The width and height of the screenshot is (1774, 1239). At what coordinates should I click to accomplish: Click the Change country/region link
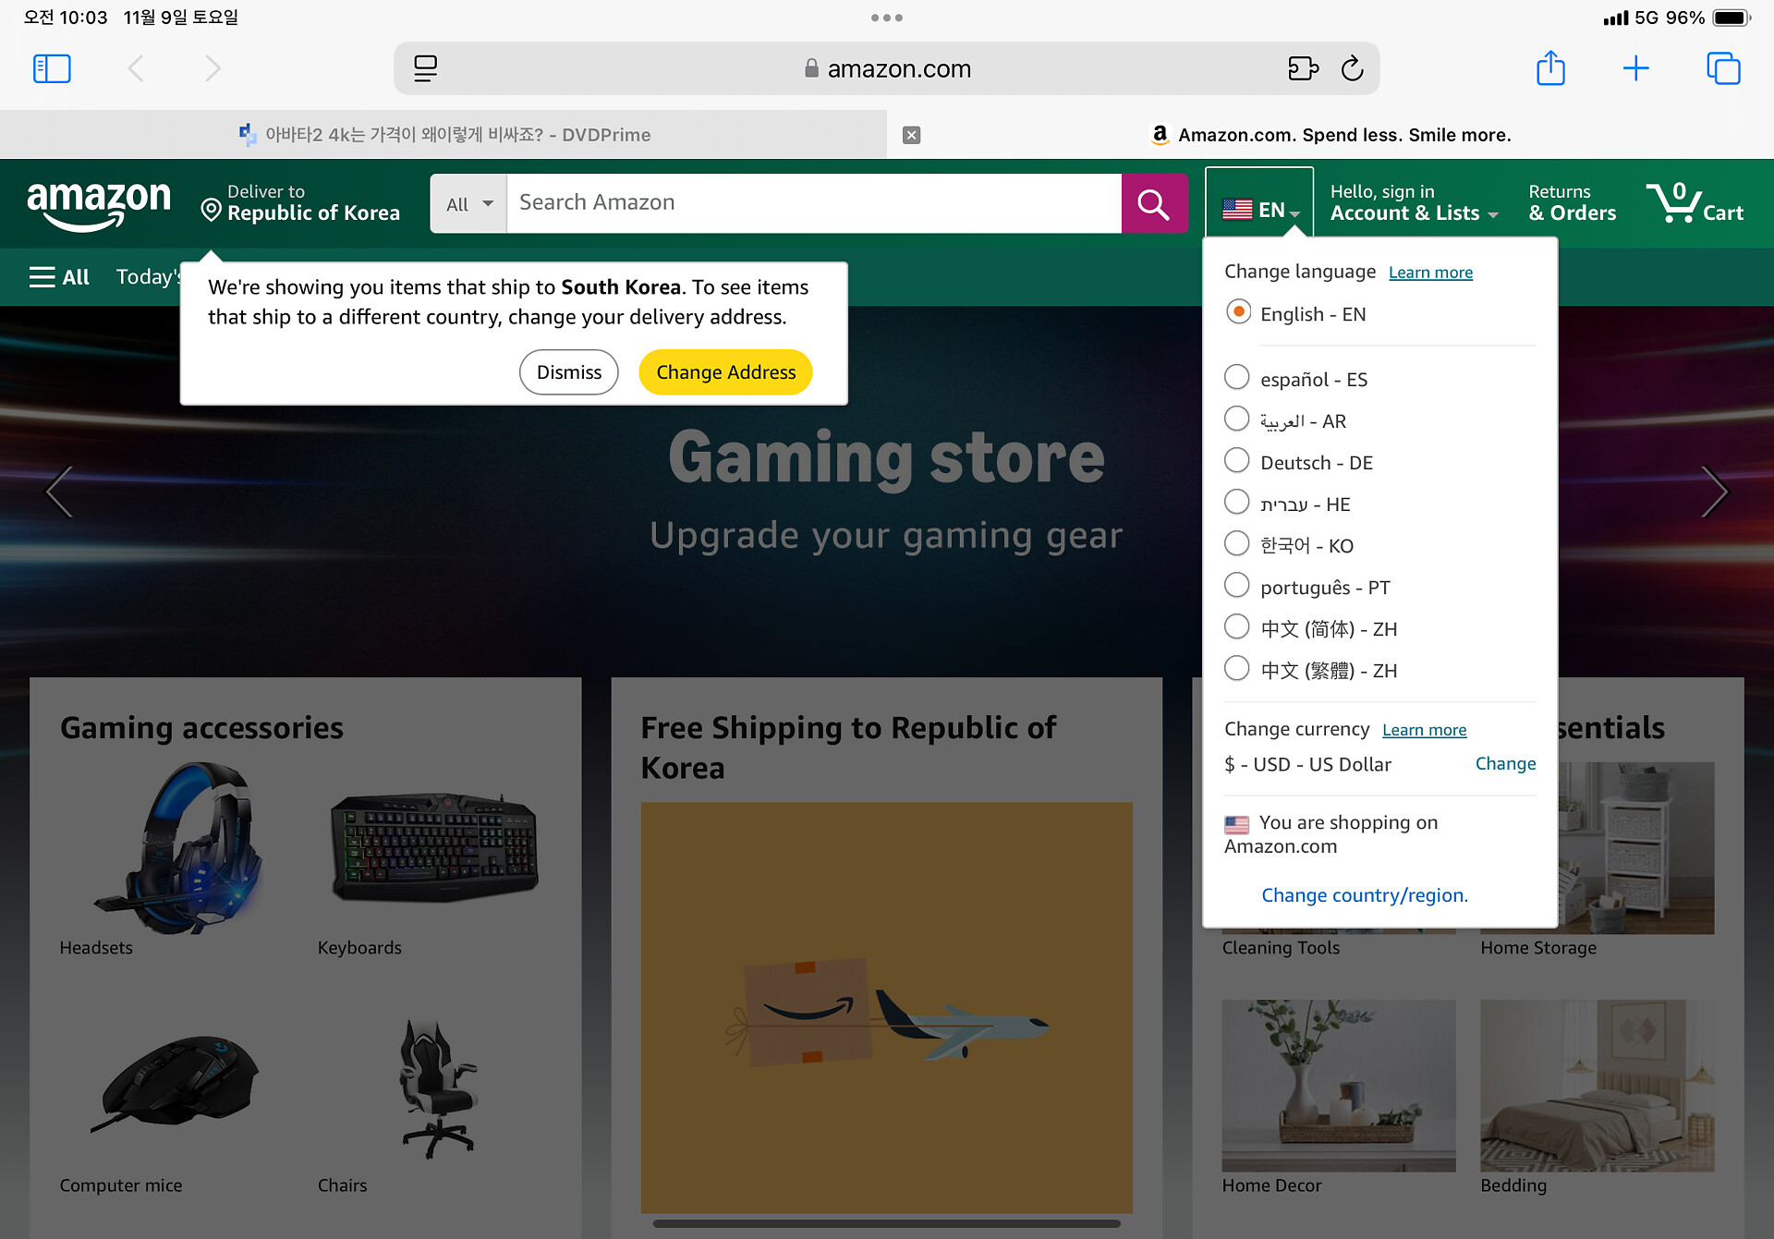click(x=1365, y=895)
